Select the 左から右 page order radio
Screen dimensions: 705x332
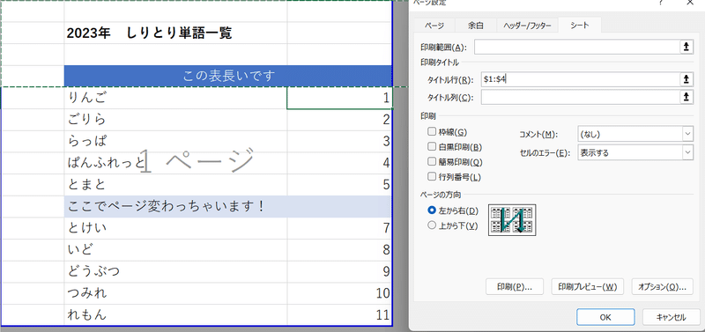[x=432, y=210]
